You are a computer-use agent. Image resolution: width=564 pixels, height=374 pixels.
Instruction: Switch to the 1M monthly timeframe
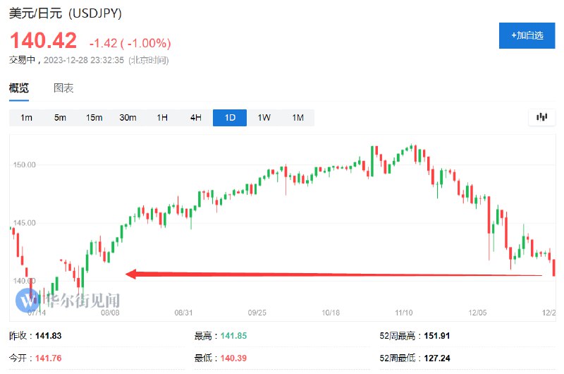click(x=298, y=118)
